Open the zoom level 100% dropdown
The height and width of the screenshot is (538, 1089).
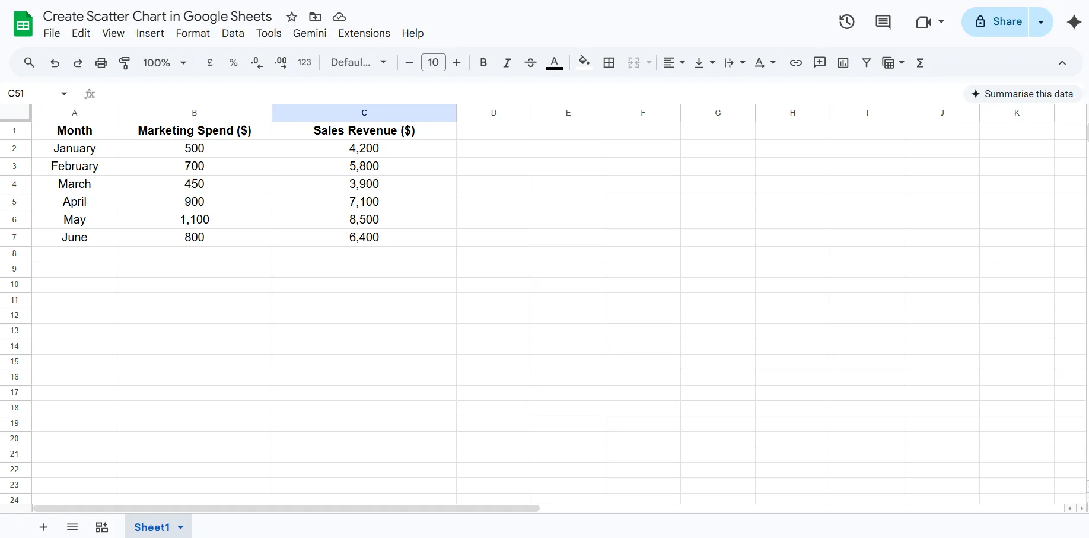click(x=164, y=62)
